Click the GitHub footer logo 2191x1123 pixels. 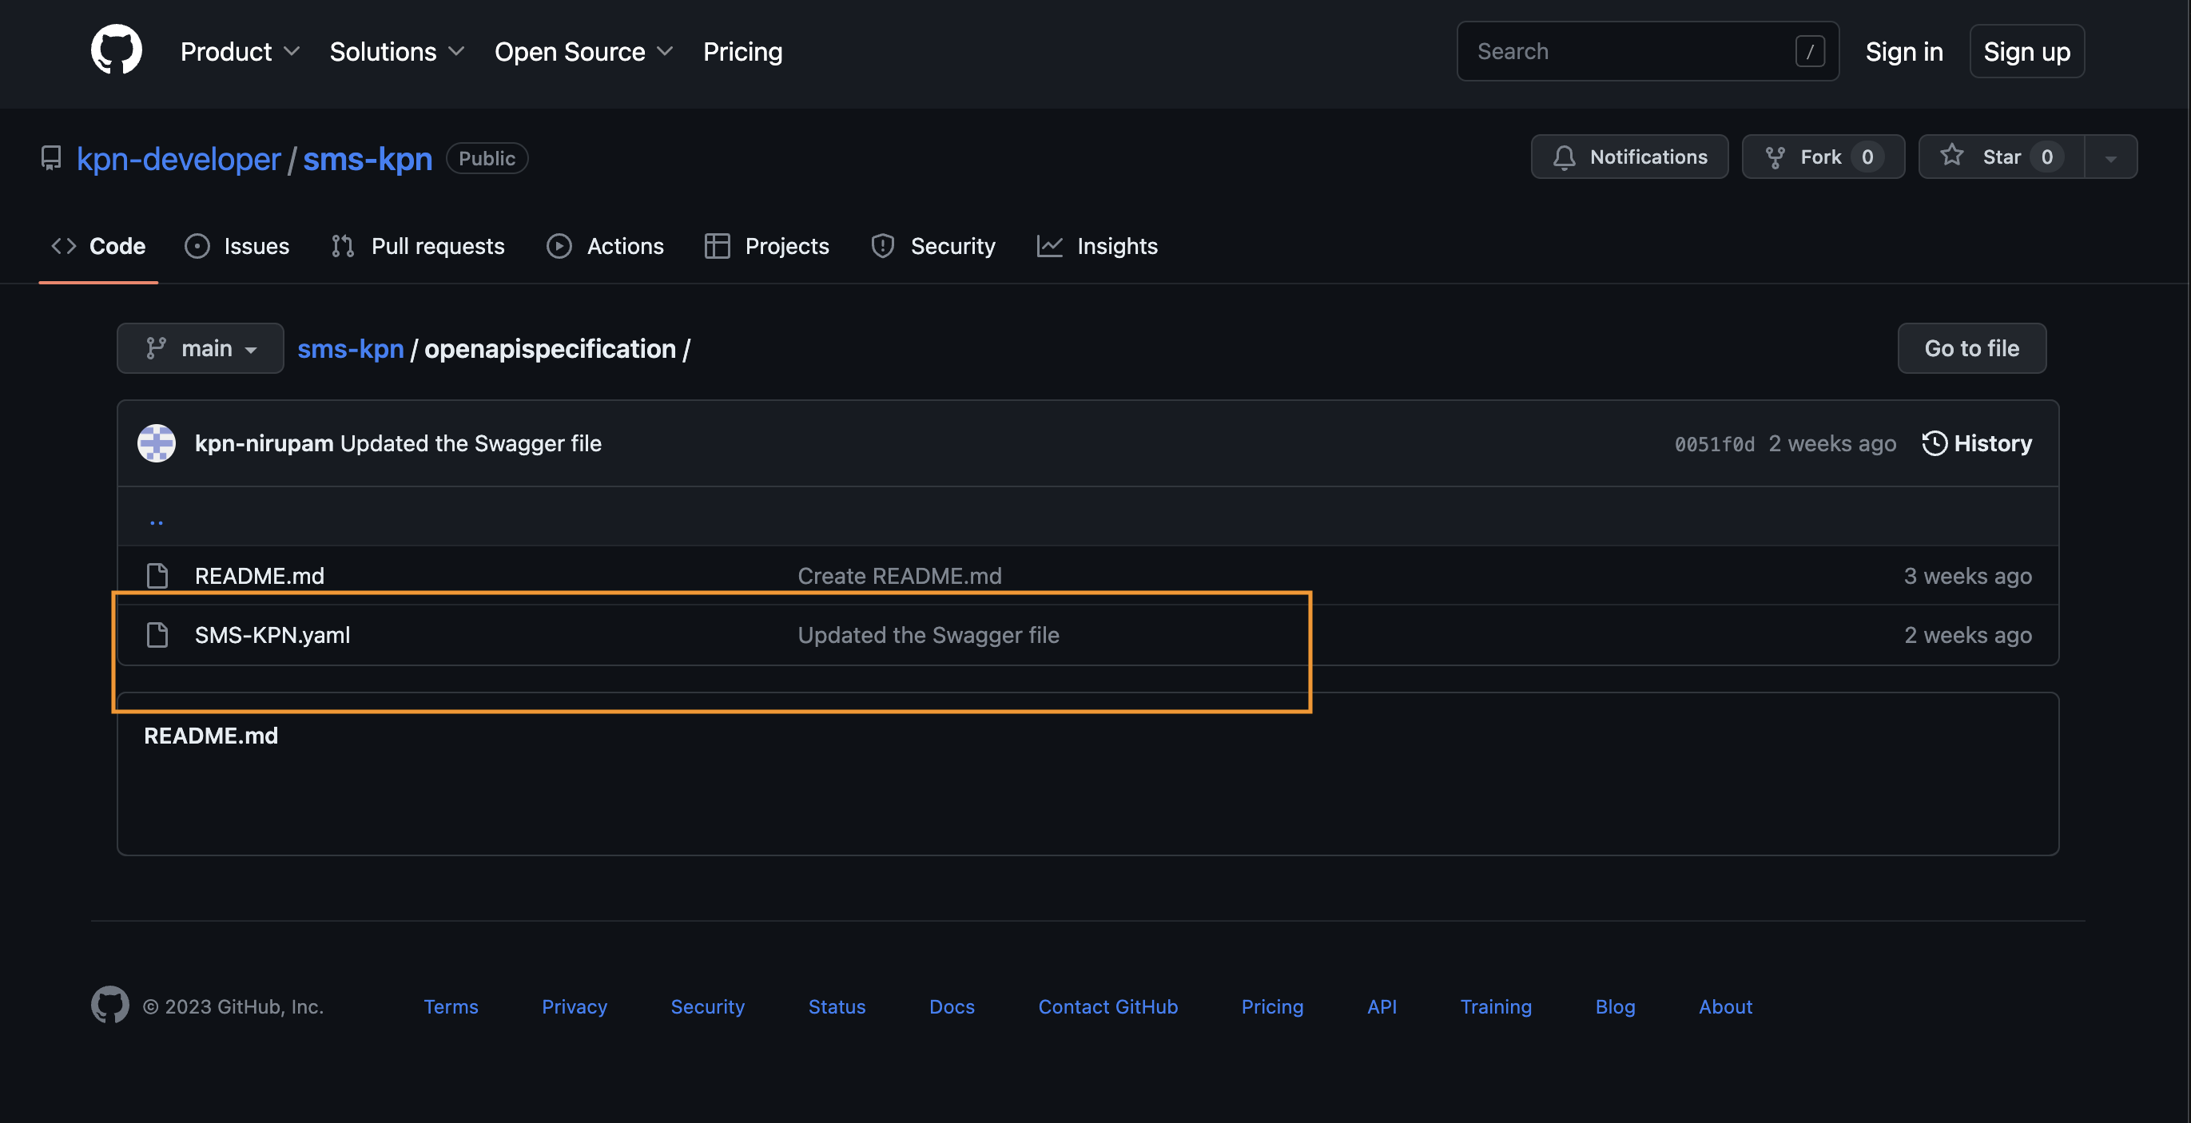click(x=110, y=1005)
